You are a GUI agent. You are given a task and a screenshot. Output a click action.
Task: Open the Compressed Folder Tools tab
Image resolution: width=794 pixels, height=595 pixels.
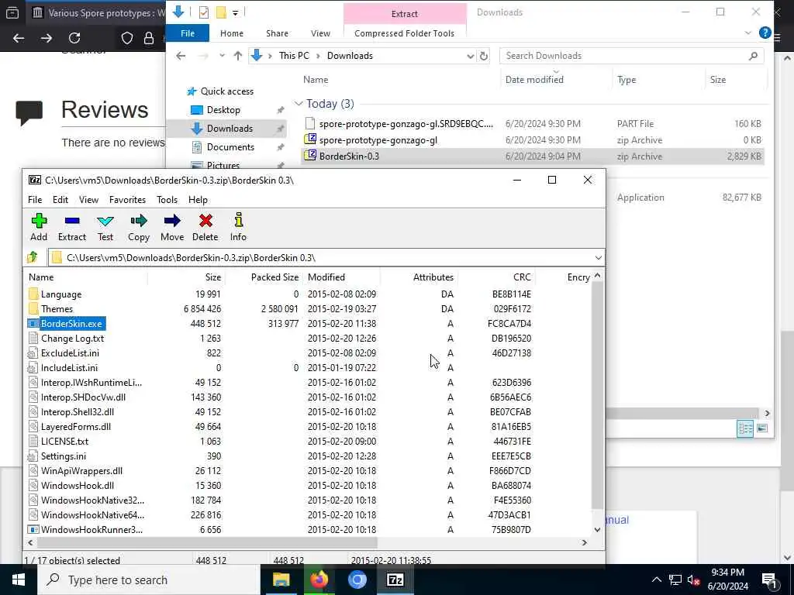pyautogui.click(x=404, y=33)
